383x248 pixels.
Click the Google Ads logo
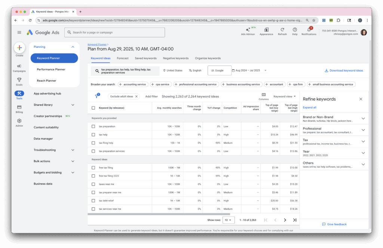click(x=43, y=32)
